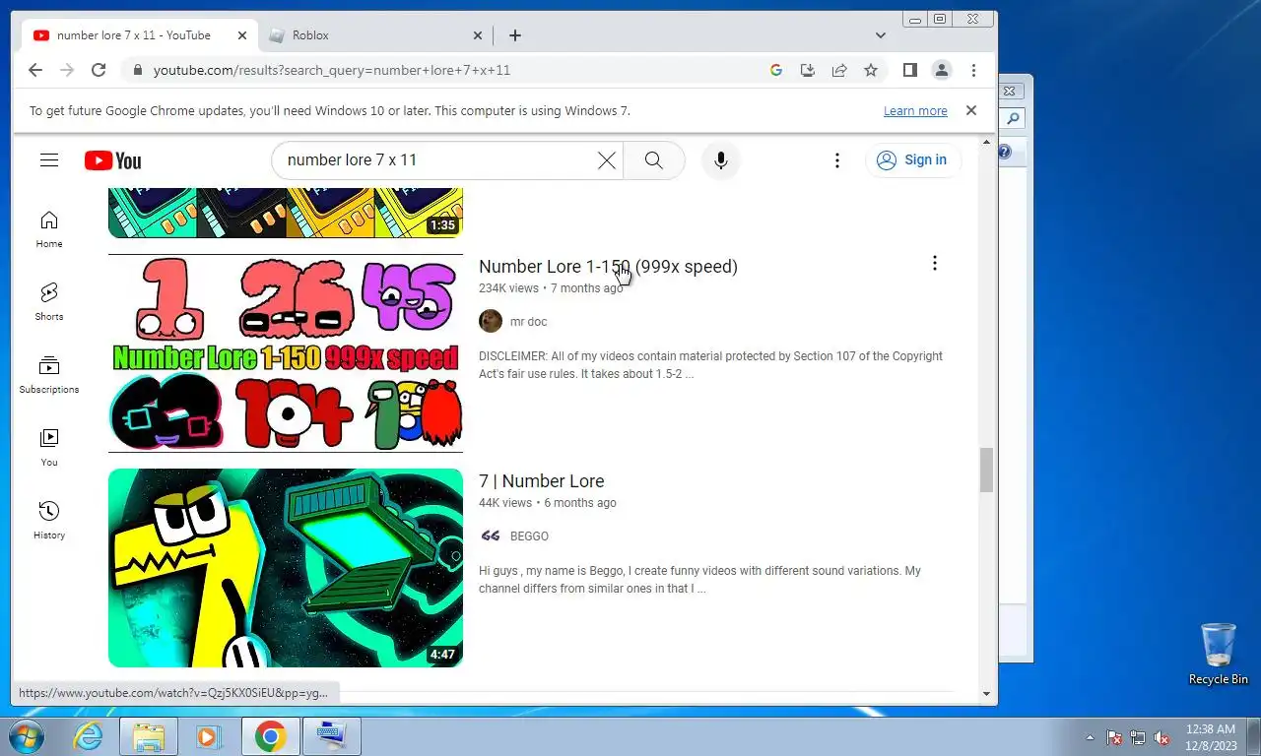Click the mr doc channel avatar
This screenshot has height=756, width=1261.
[x=491, y=321]
